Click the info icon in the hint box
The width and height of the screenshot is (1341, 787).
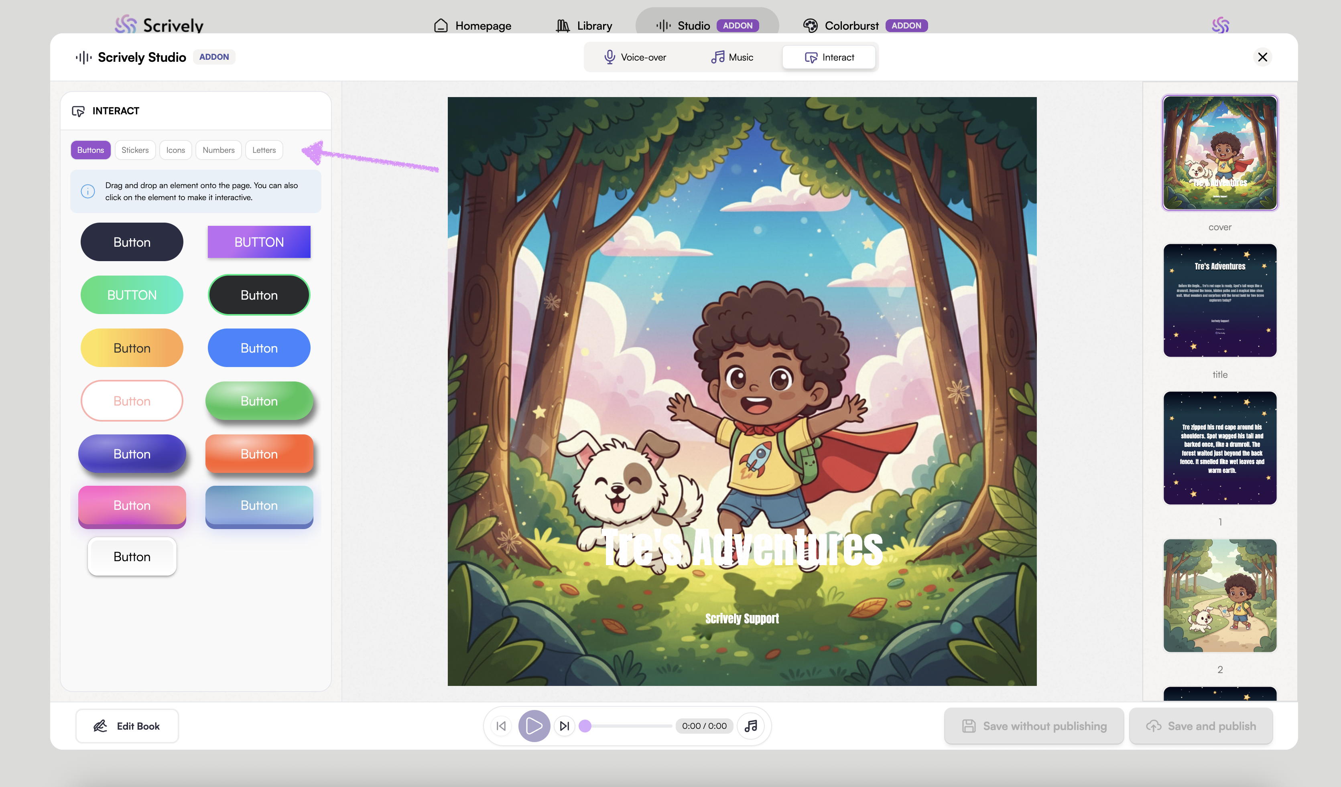(88, 191)
